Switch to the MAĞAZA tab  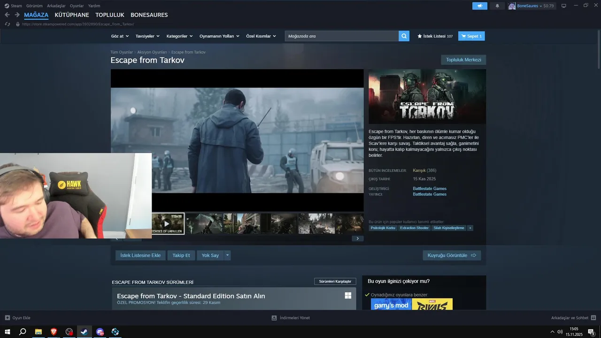point(36,15)
